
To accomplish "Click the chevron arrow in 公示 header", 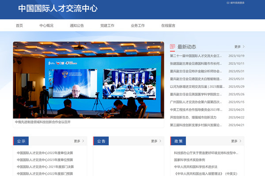I will coord(83,141).
